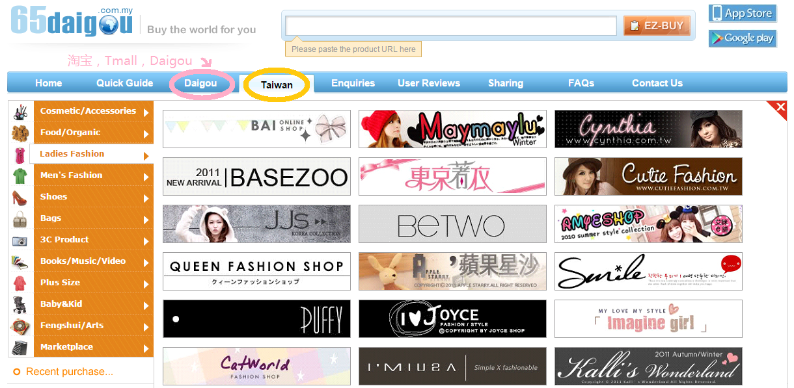Click the compass icon beside Fengshui/Arts

[20, 326]
